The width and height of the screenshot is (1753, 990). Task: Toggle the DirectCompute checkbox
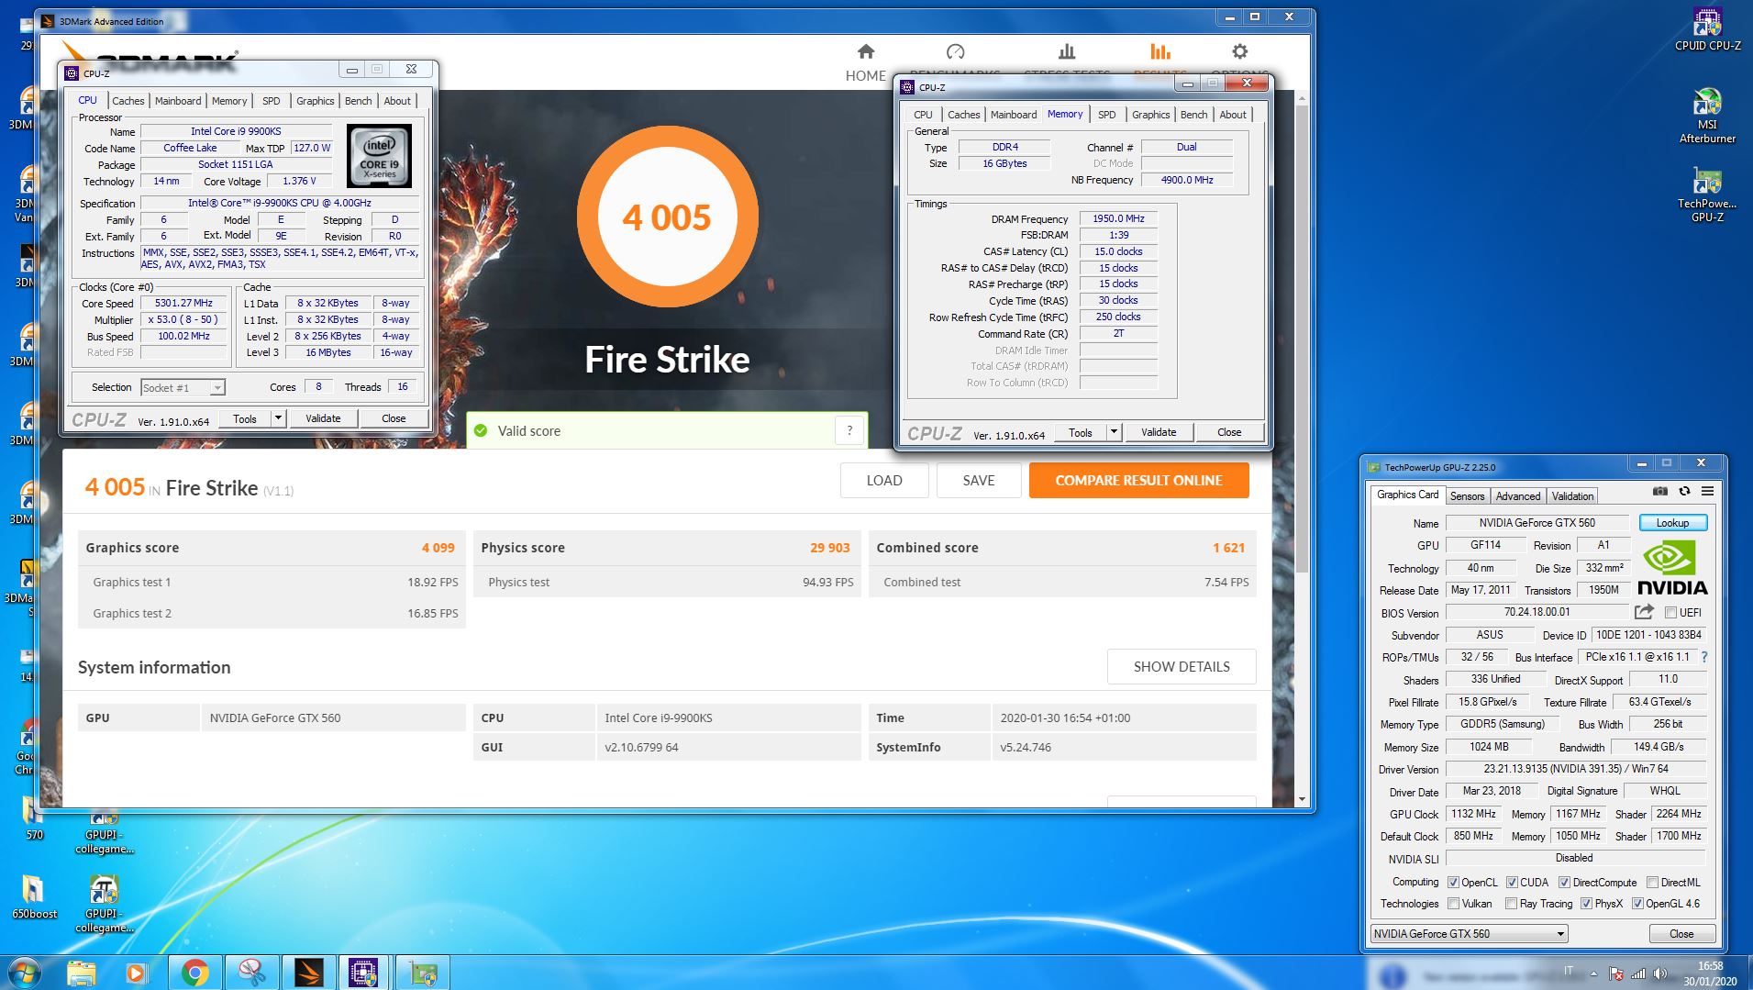click(1564, 882)
